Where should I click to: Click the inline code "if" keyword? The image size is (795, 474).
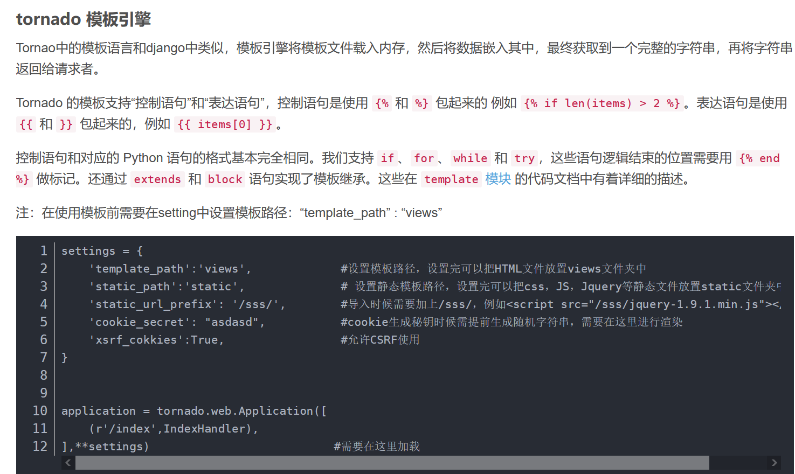coord(387,158)
